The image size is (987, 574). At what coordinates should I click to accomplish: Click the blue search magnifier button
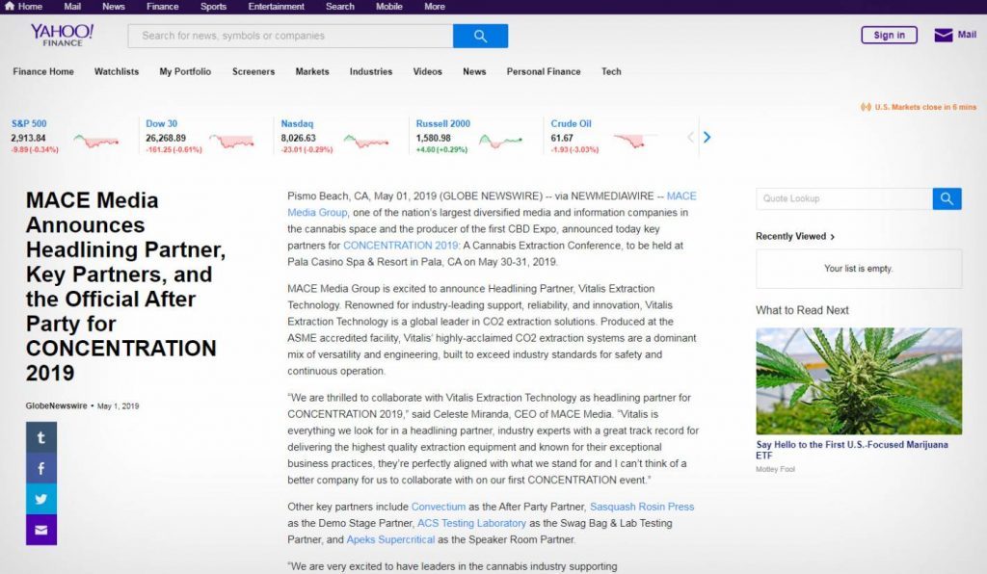(480, 36)
